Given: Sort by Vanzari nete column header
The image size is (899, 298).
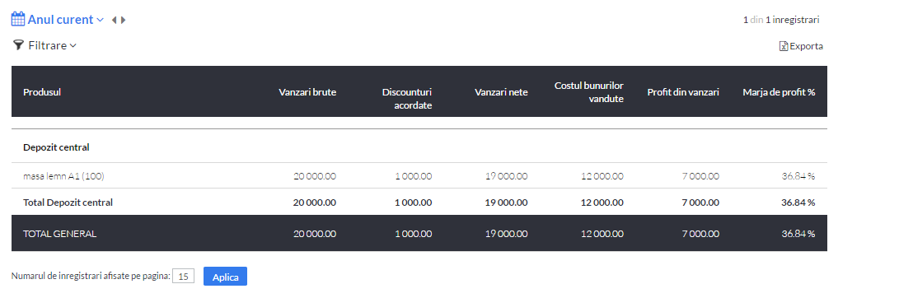Looking at the screenshot, I should point(501,91).
